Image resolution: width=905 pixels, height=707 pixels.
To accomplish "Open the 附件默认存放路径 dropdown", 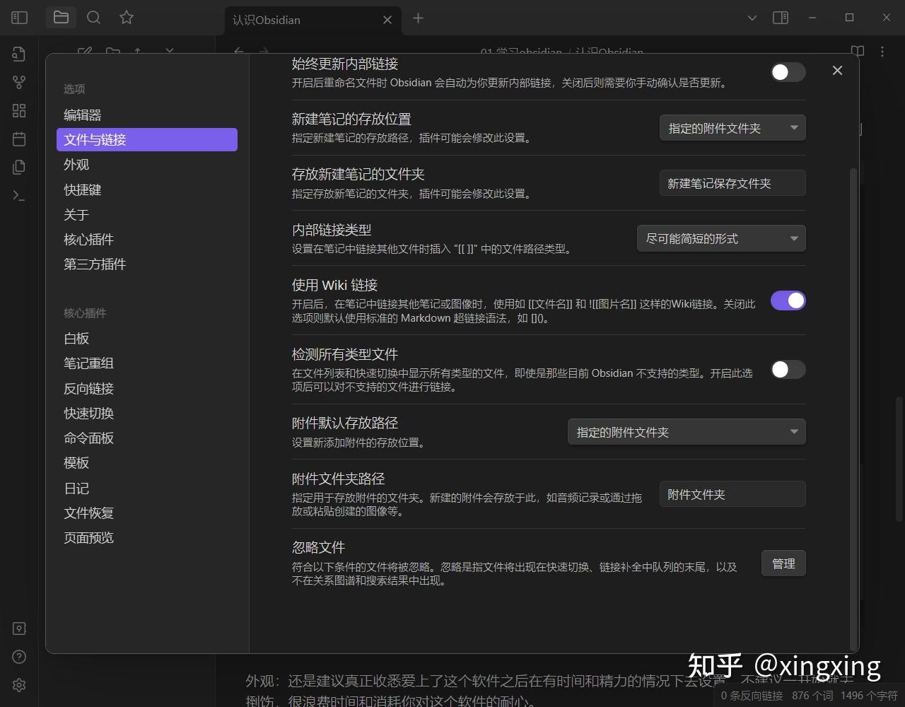I will tap(686, 431).
